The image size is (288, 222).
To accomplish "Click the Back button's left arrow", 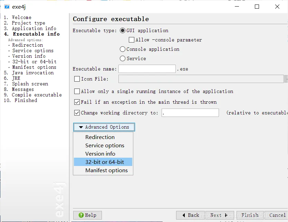I will click(184, 215).
